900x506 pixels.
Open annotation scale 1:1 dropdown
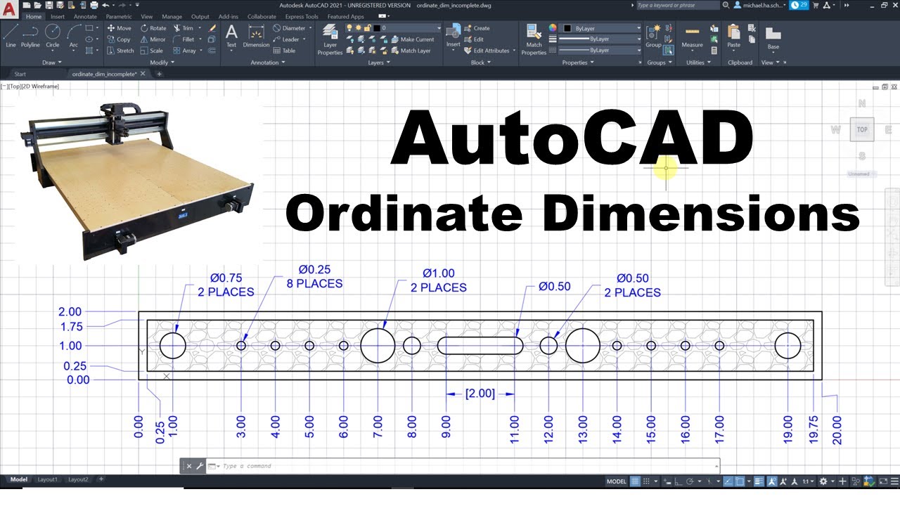coord(809,481)
